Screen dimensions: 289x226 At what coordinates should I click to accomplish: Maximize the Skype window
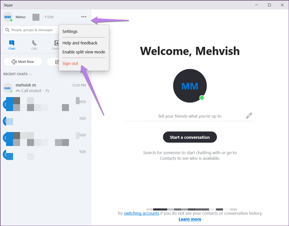(269, 5)
